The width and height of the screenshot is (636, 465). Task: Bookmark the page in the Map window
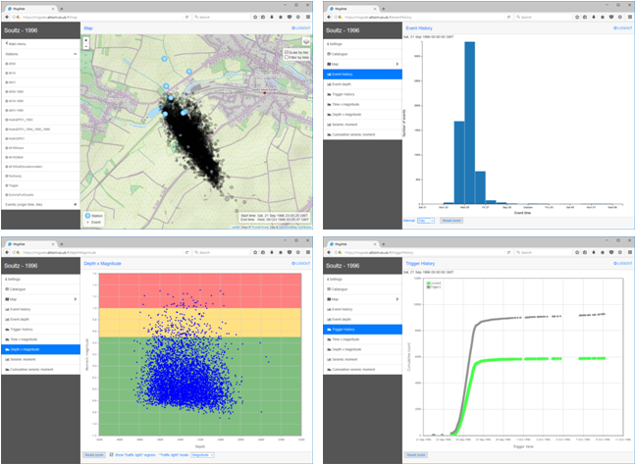pos(256,18)
